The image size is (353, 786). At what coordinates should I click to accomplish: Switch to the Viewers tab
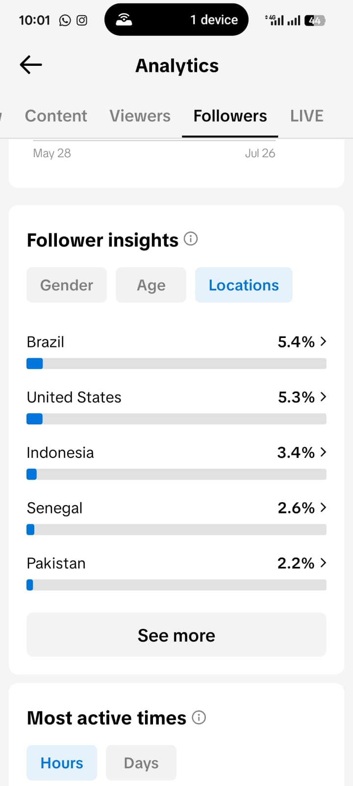click(140, 116)
